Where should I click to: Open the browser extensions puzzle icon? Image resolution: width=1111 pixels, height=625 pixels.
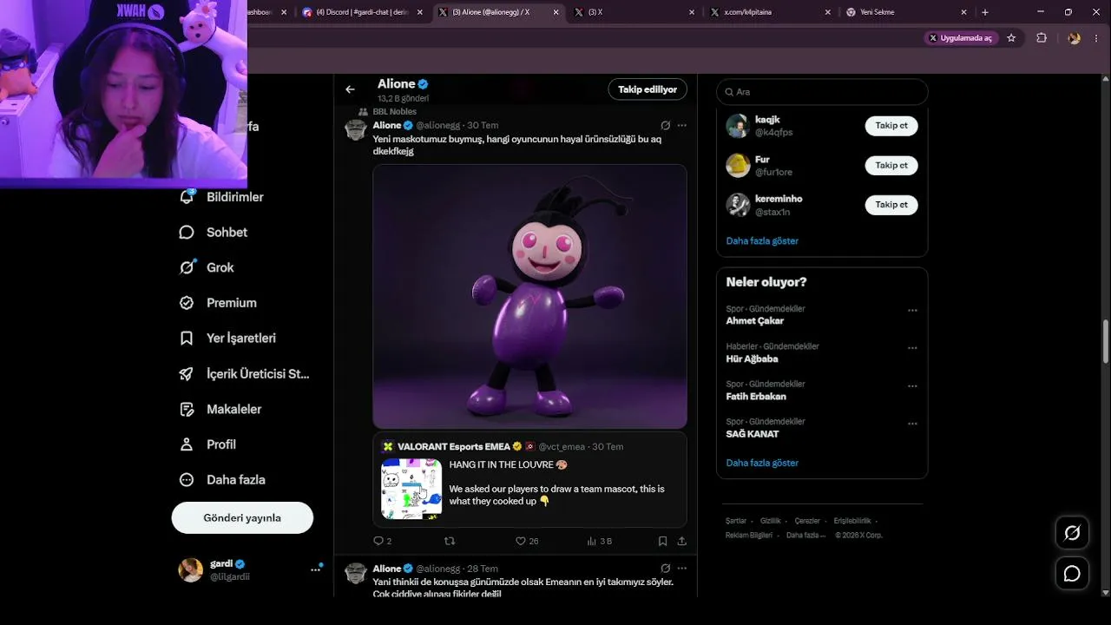coord(1042,38)
